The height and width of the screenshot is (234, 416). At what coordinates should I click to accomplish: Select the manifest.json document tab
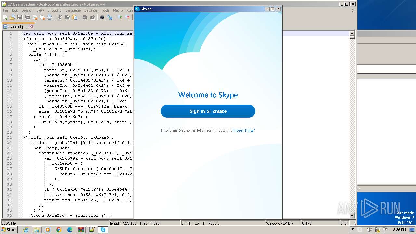(x=18, y=27)
